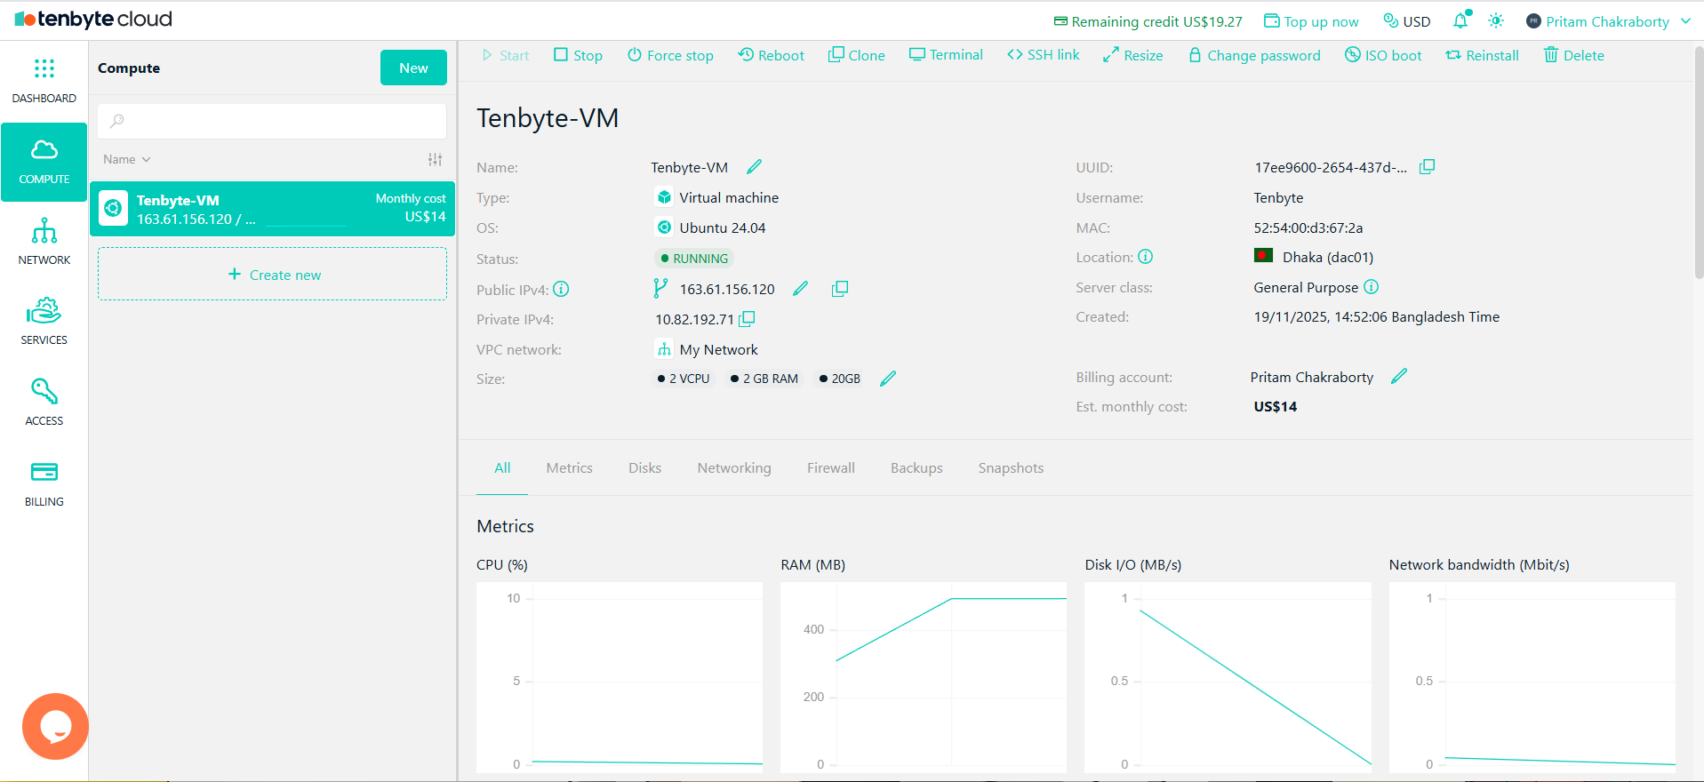Stop the virtual machine

(578, 55)
